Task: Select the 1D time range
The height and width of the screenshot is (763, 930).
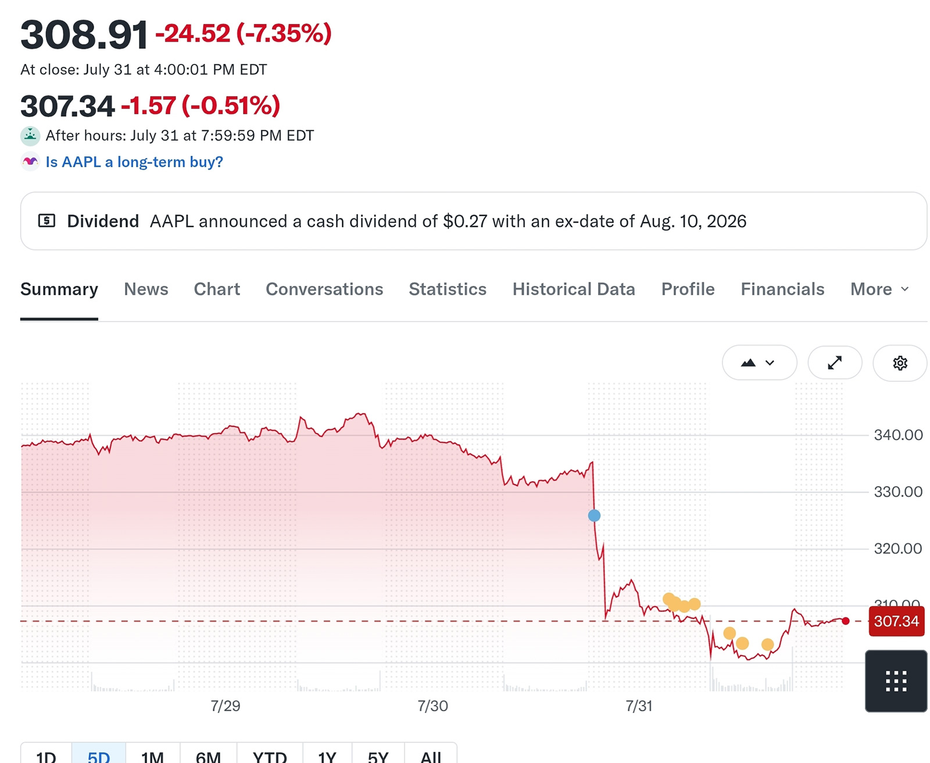Action: click(x=46, y=756)
